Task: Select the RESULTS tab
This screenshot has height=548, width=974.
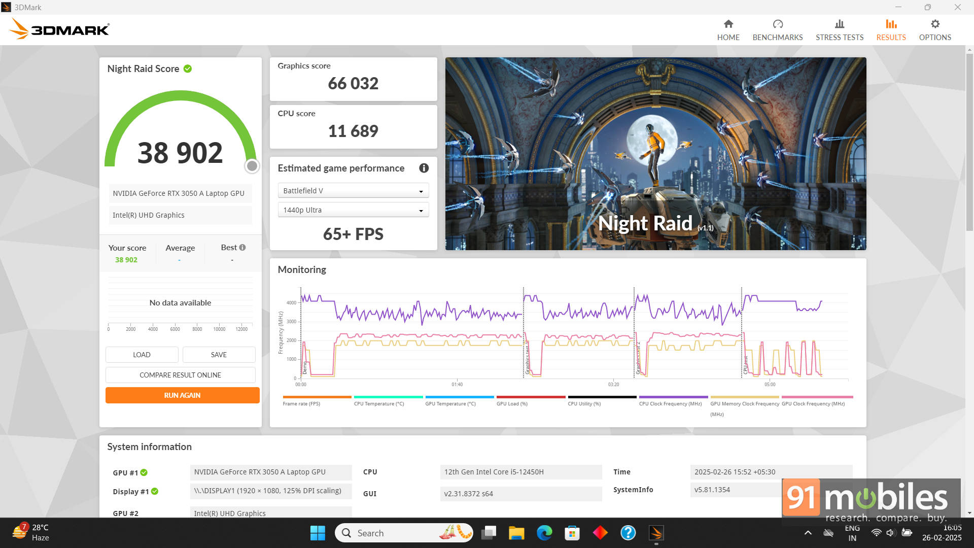Action: [891, 30]
